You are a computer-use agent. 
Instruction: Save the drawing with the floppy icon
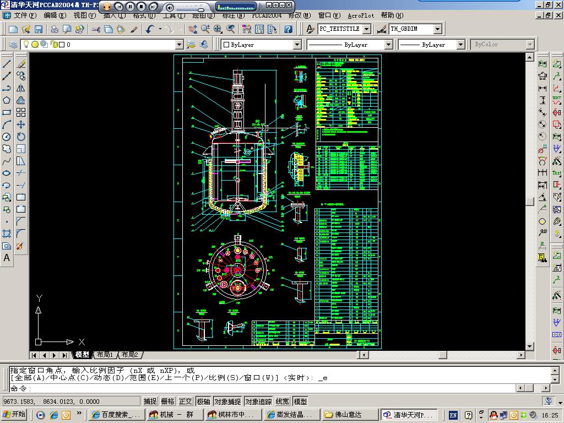(x=39, y=29)
